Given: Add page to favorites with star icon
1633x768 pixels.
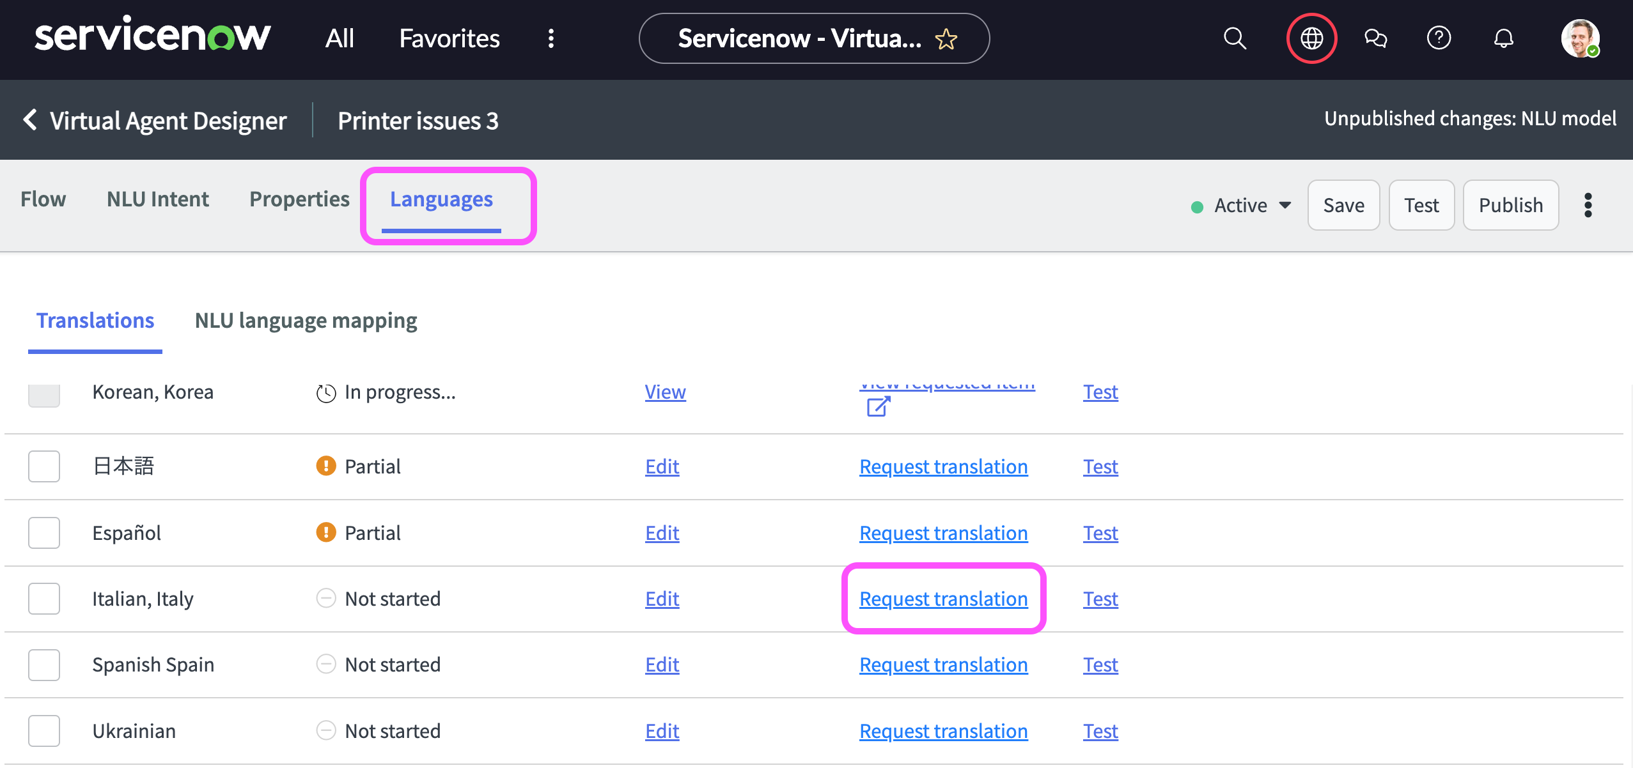Looking at the screenshot, I should 946,40.
